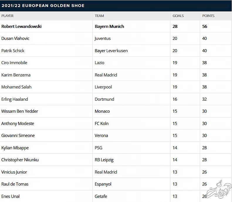
Task: Click the Bayern Munich team name
Action: 109,26
